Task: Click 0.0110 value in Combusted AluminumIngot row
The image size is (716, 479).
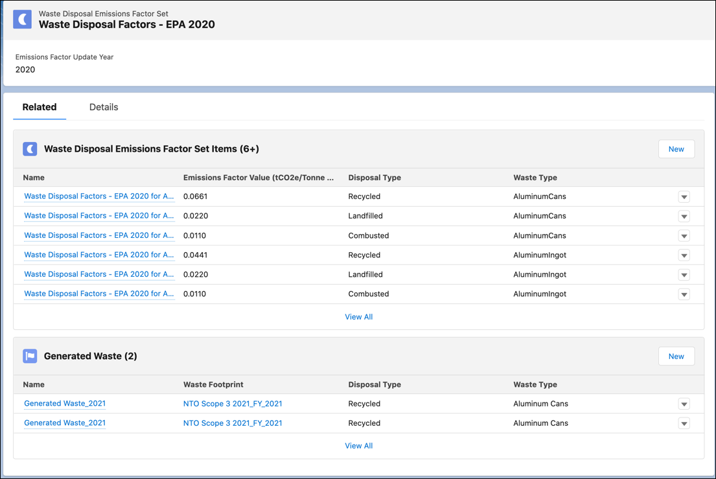Action: (x=194, y=294)
